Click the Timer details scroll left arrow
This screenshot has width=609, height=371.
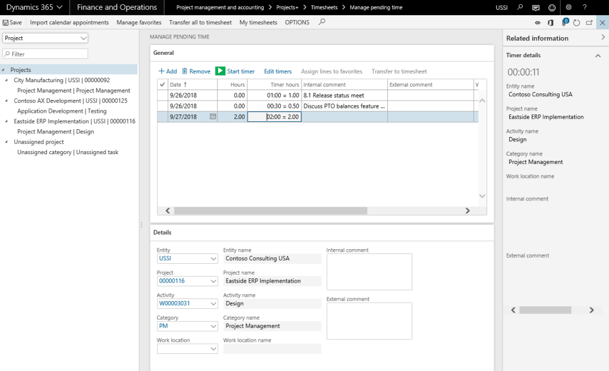[513, 310]
